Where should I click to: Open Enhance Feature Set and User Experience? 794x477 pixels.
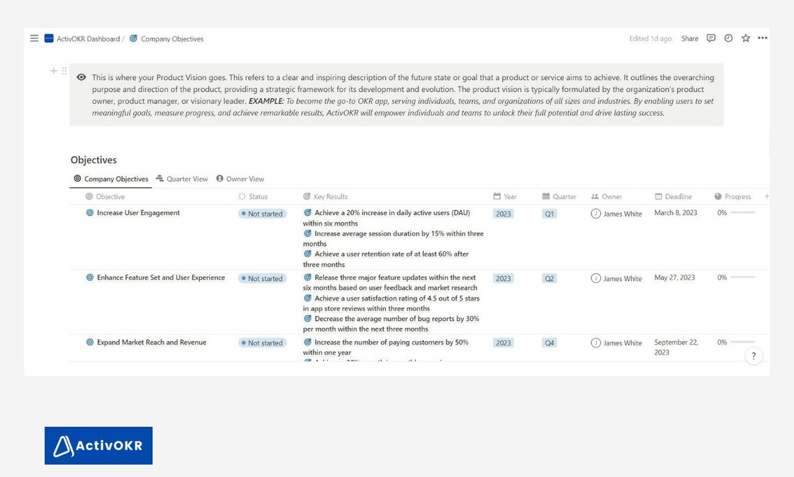tap(161, 277)
